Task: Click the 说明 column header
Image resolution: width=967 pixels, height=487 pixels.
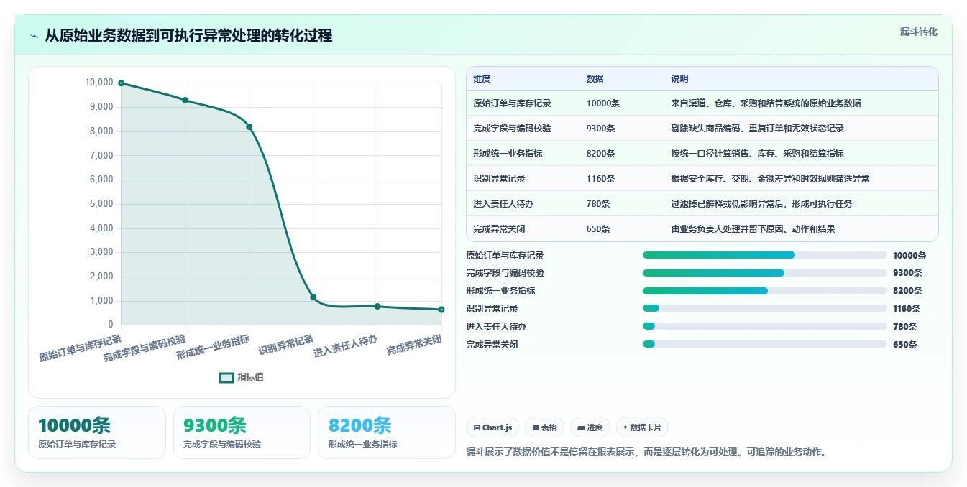Action: click(679, 79)
